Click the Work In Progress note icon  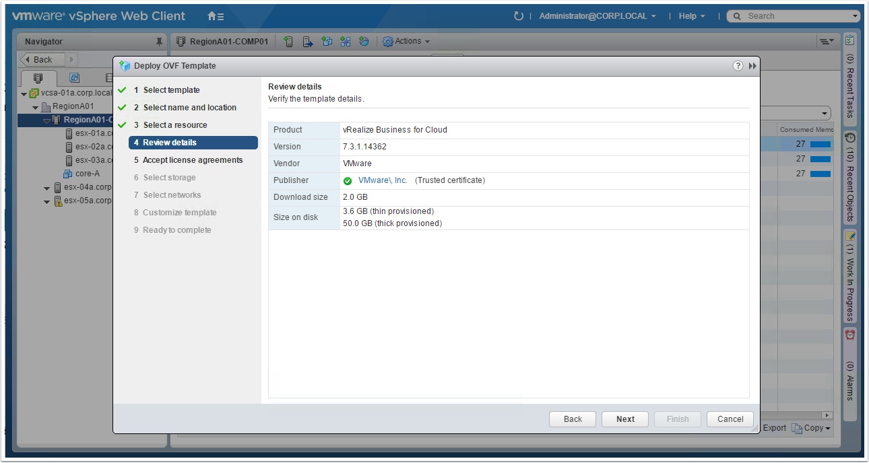(850, 236)
